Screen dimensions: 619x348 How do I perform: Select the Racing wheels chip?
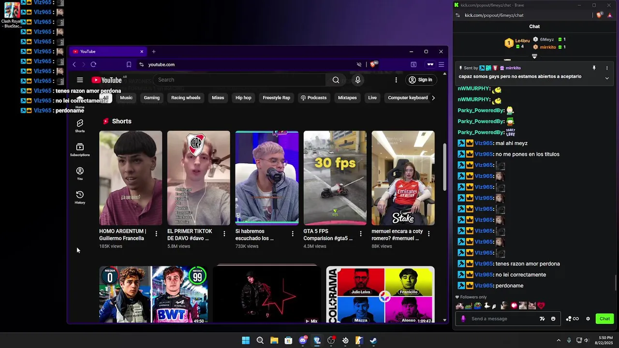click(186, 98)
